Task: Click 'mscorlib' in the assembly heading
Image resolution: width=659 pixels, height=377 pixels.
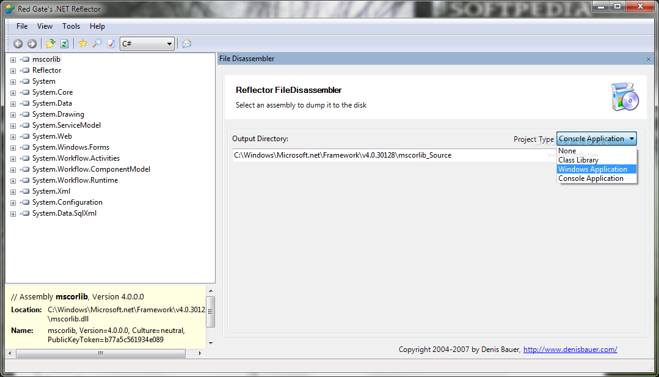Action: [72, 297]
